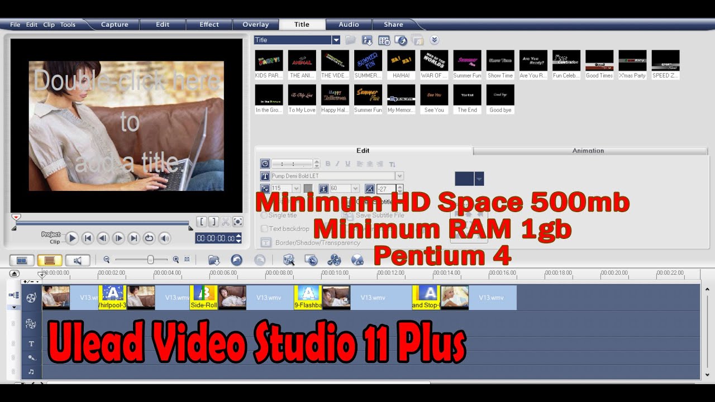
Task: Switch to the Share step tab
Action: (393, 25)
